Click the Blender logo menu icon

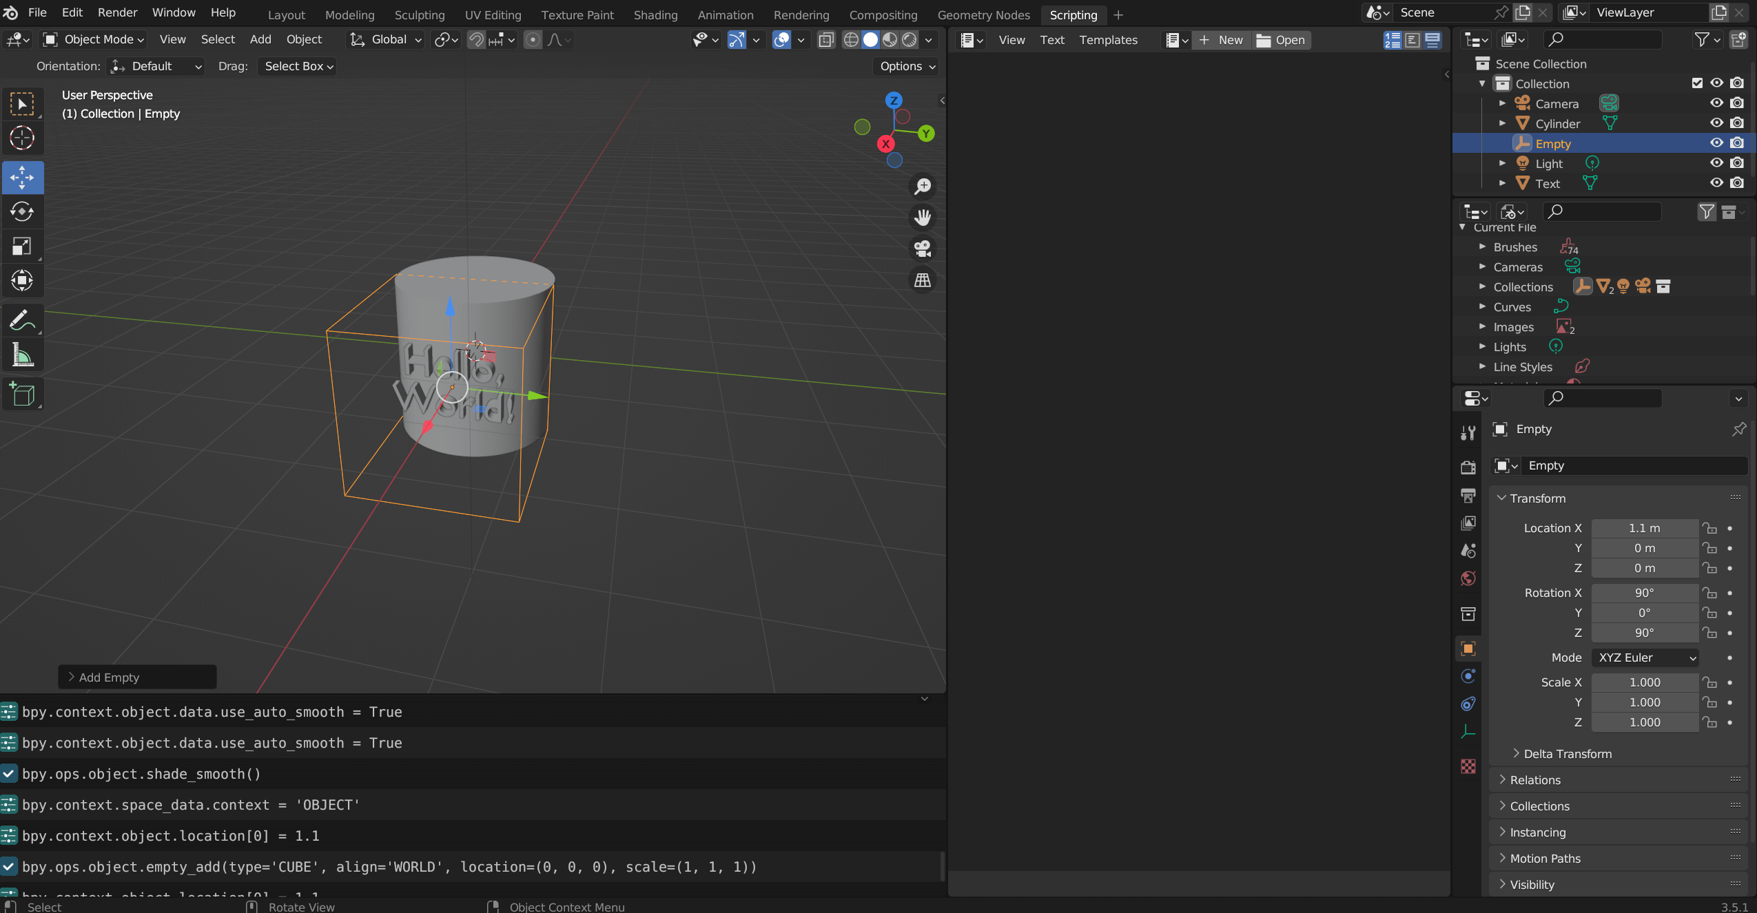11,12
